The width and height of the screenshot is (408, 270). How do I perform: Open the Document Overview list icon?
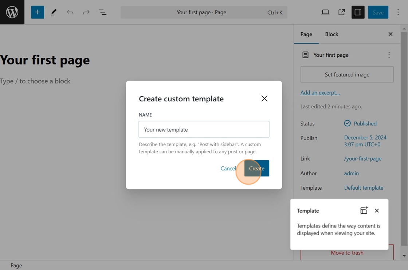[102, 12]
